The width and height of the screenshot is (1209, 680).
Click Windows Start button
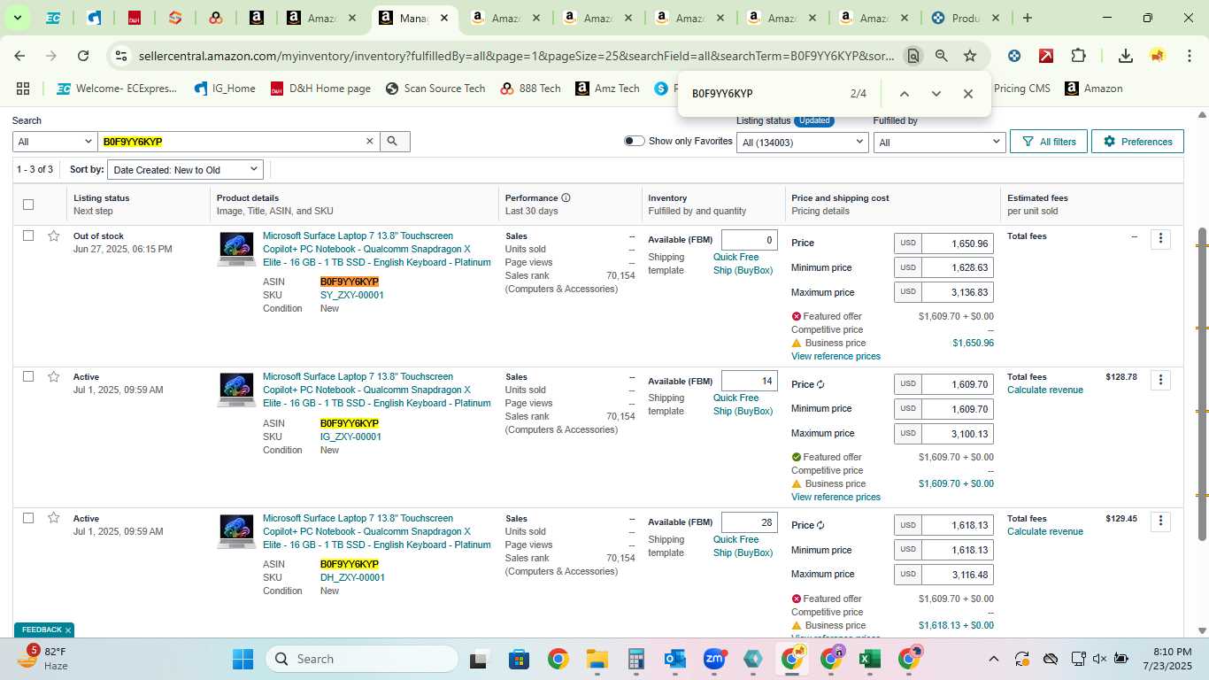[x=243, y=659]
